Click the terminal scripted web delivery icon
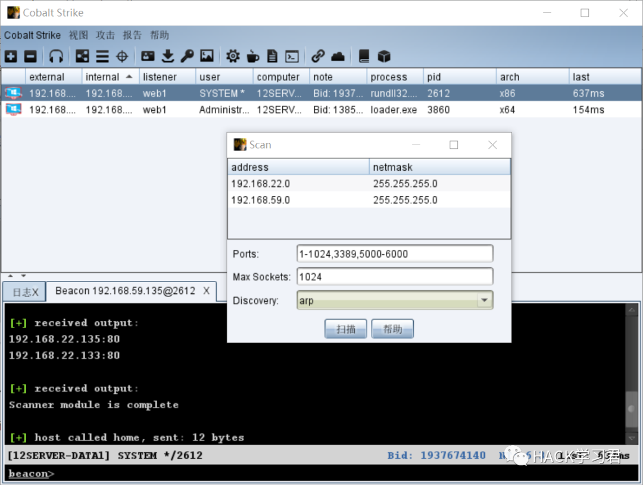 coord(292,56)
